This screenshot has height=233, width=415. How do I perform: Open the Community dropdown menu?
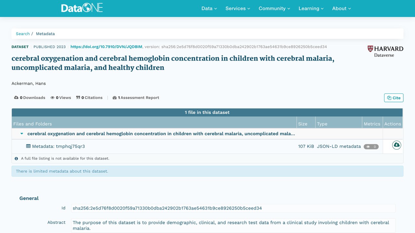pyautogui.click(x=274, y=8)
